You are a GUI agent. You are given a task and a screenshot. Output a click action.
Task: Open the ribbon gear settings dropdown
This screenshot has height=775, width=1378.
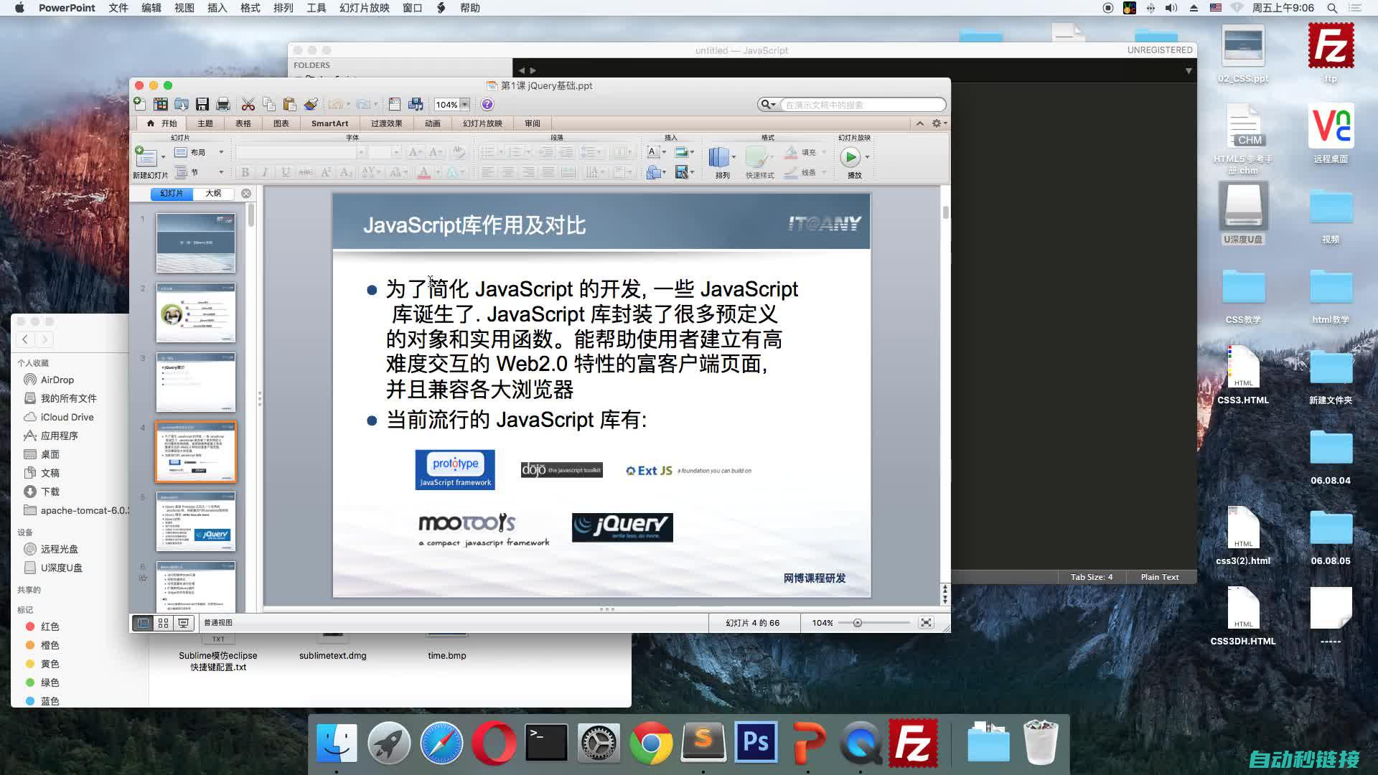click(x=939, y=123)
